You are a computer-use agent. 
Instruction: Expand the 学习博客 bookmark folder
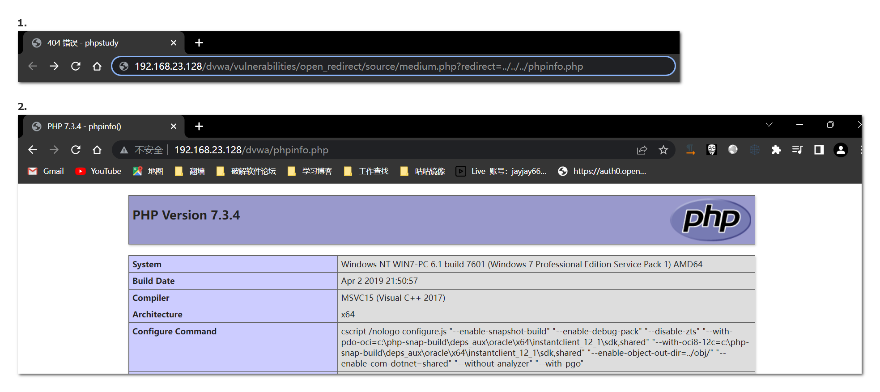[310, 171]
